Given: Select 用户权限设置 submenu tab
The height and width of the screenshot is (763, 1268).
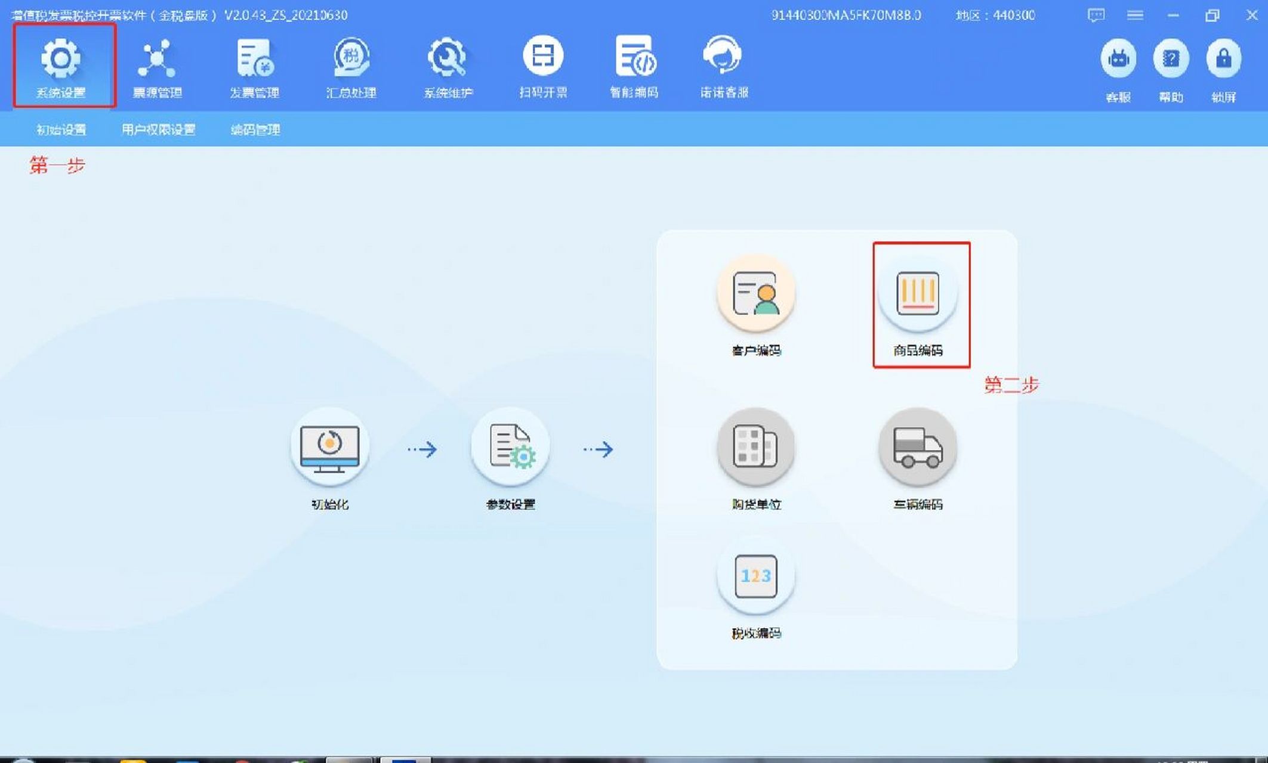Looking at the screenshot, I should [x=158, y=130].
